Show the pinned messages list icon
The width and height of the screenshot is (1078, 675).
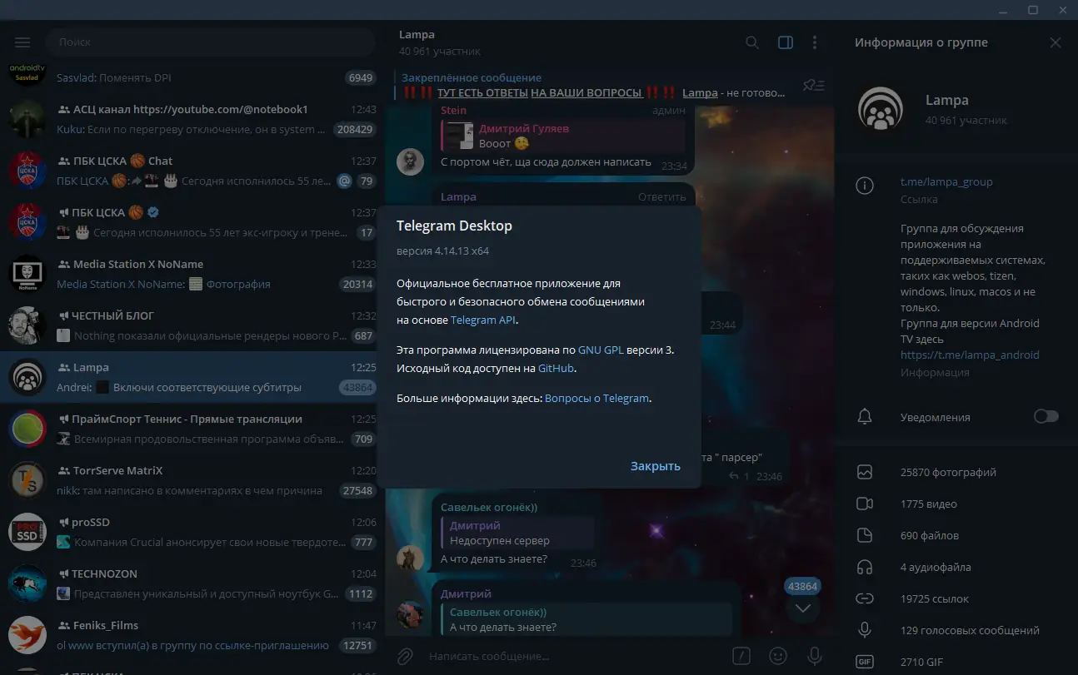(813, 85)
